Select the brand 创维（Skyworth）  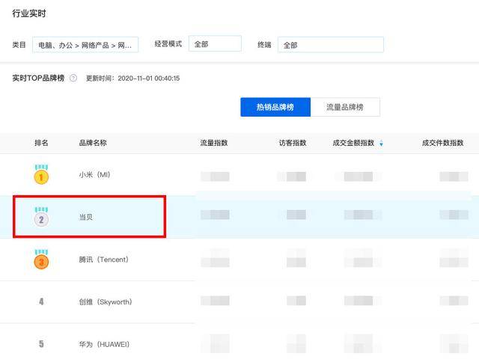click(106, 302)
